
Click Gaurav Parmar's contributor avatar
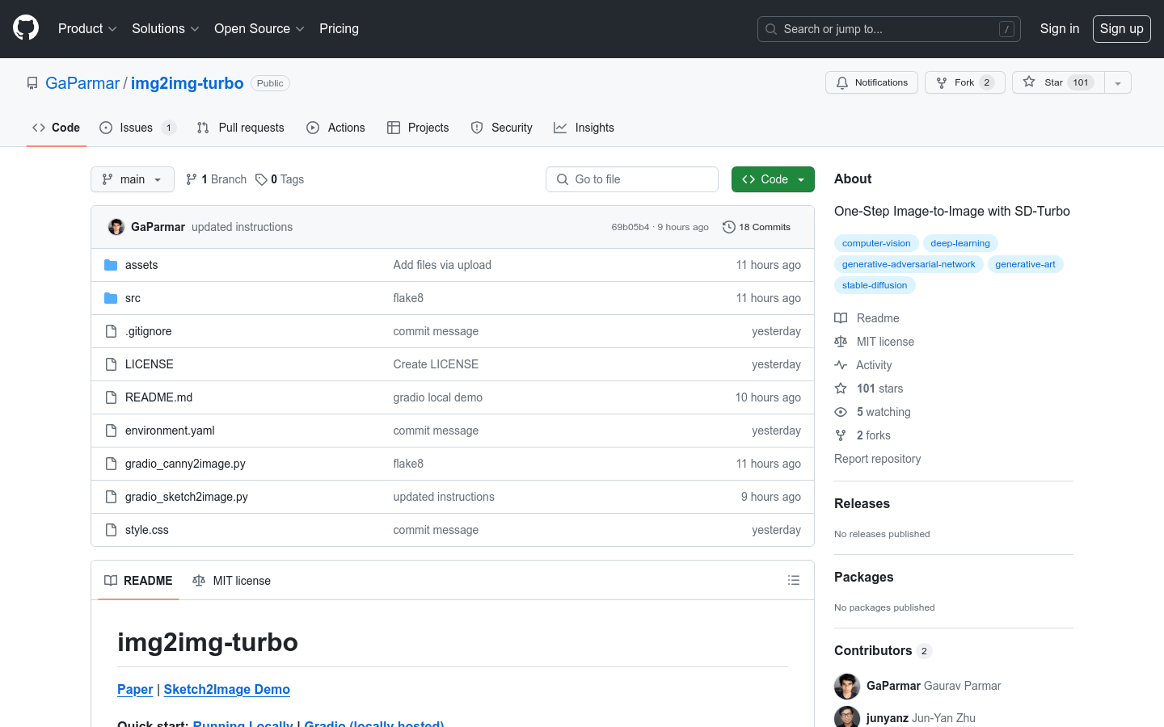[x=847, y=686]
